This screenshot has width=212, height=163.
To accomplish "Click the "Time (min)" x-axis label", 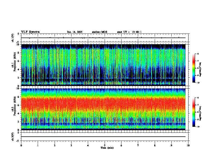I will pyautogui.click(x=107, y=148).
